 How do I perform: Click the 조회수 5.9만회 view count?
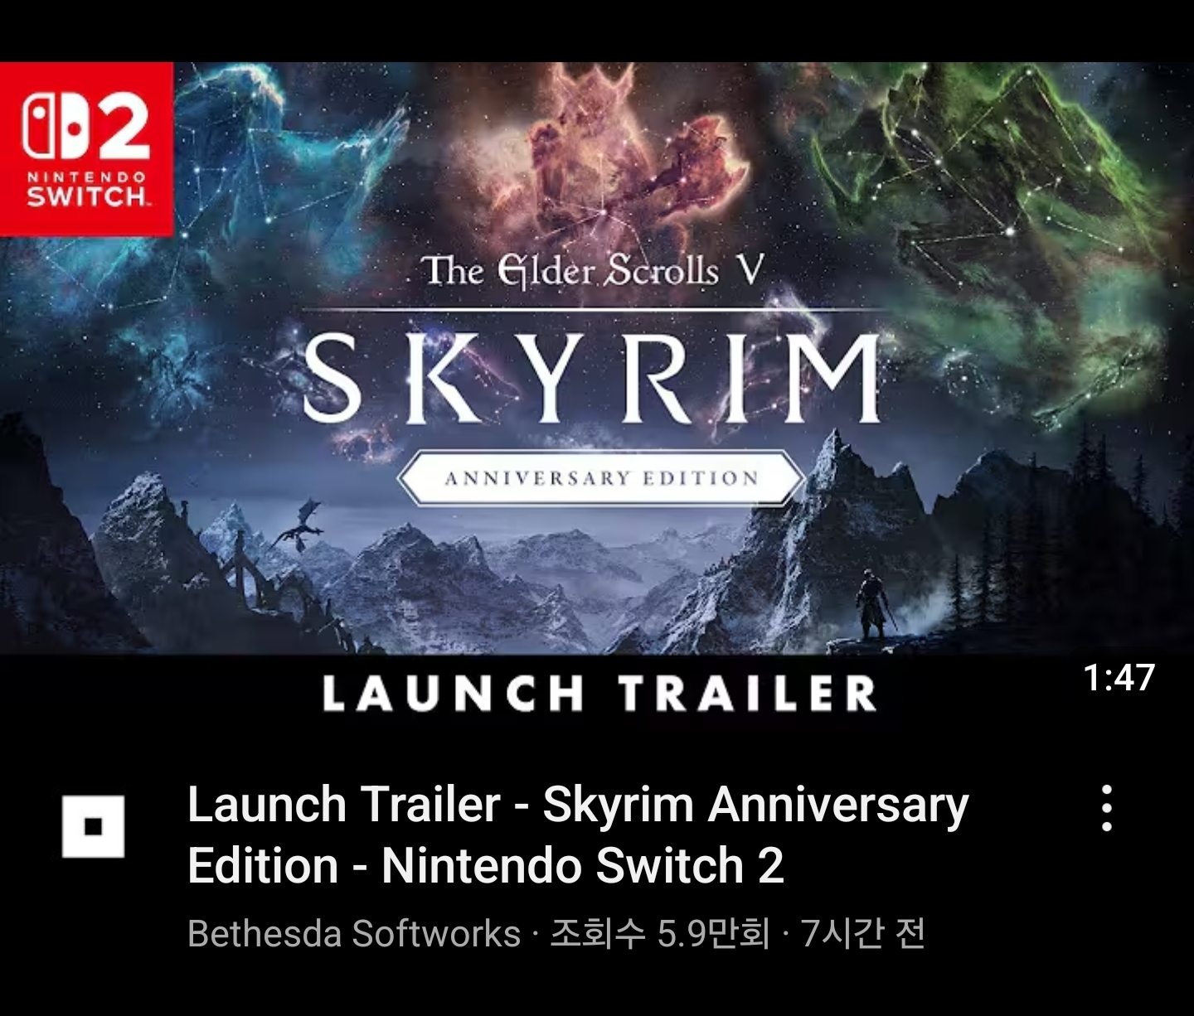tap(660, 934)
